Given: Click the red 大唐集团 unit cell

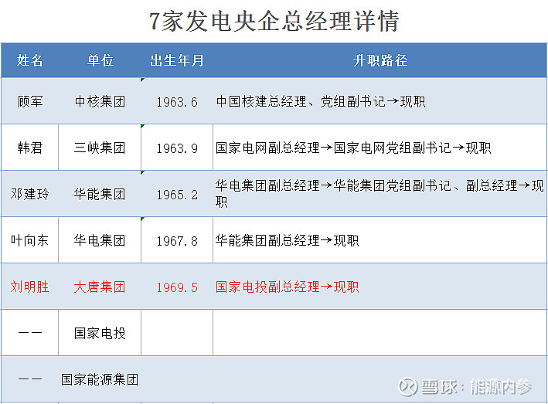Looking at the screenshot, I should pyautogui.click(x=100, y=287).
